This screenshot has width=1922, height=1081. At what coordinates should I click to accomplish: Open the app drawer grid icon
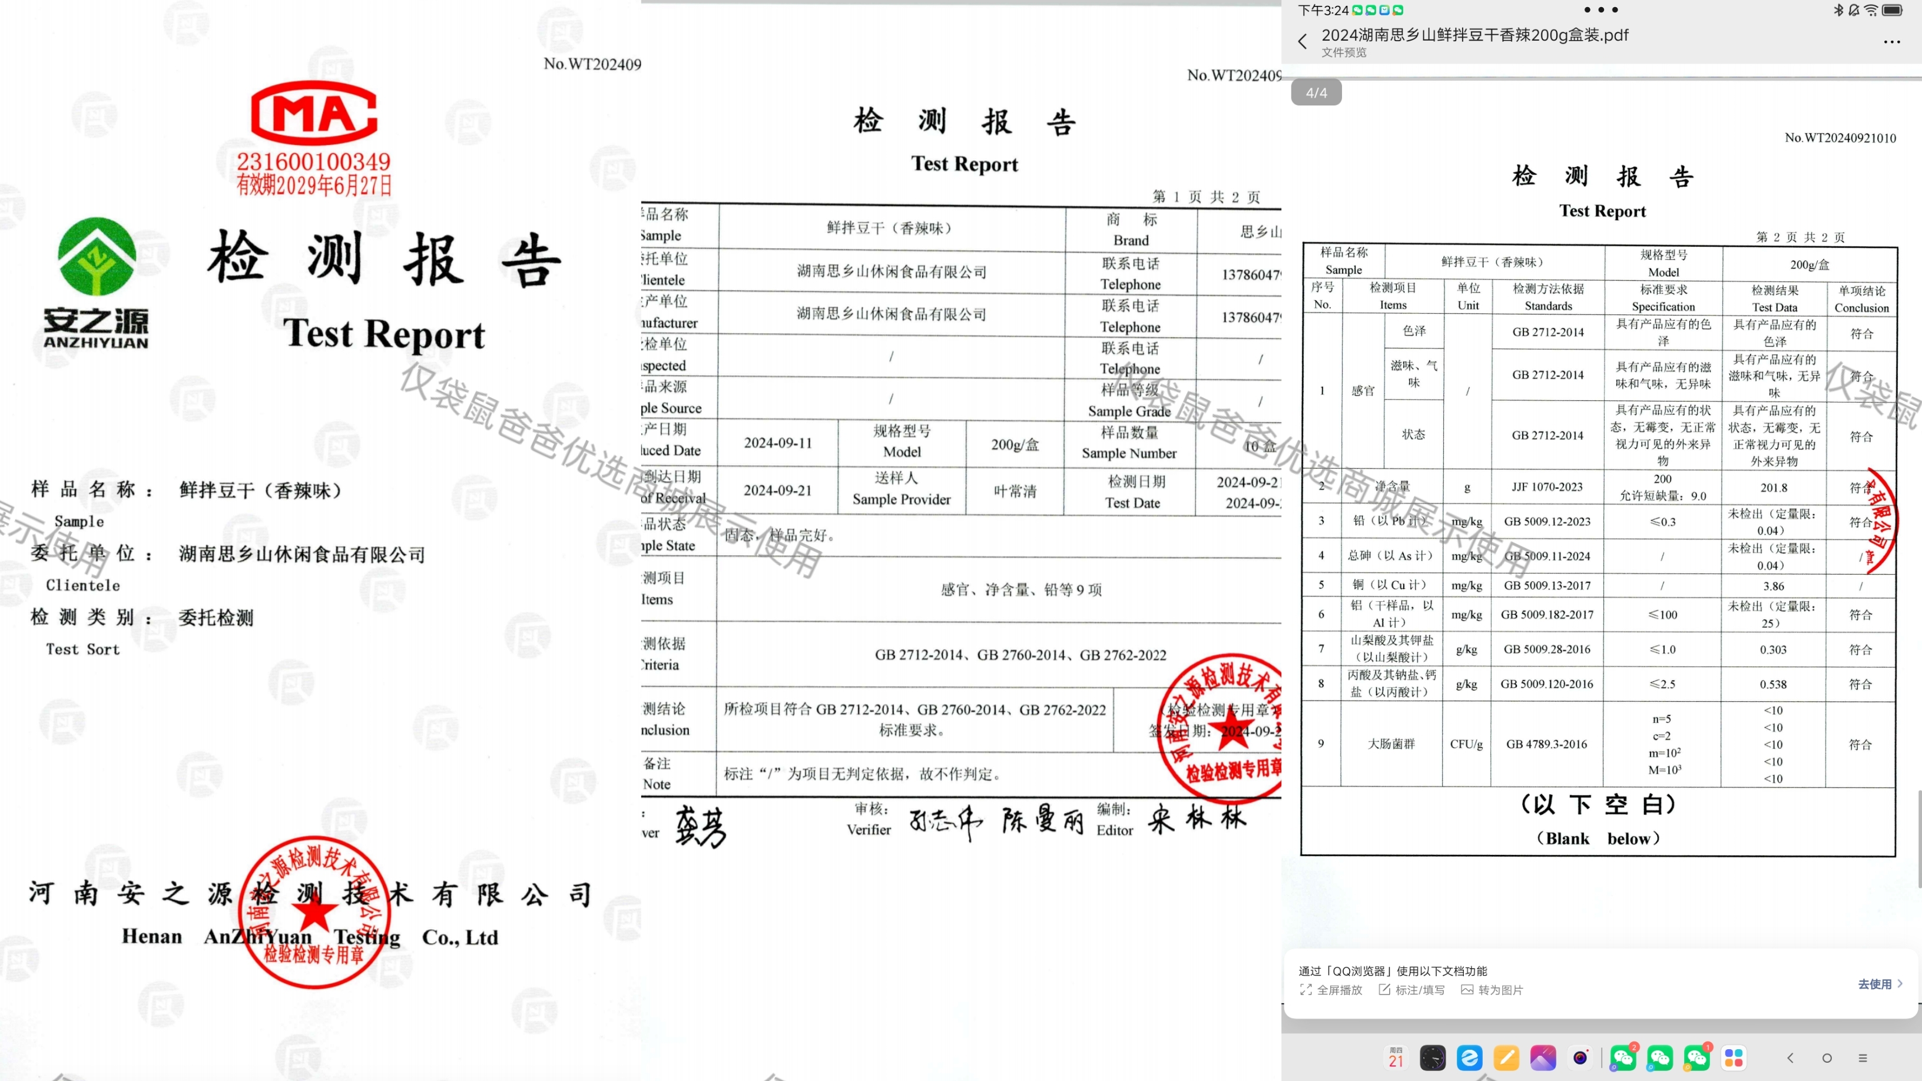(1733, 1057)
